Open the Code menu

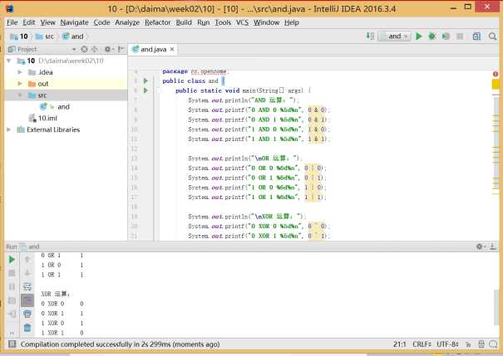tap(101, 22)
